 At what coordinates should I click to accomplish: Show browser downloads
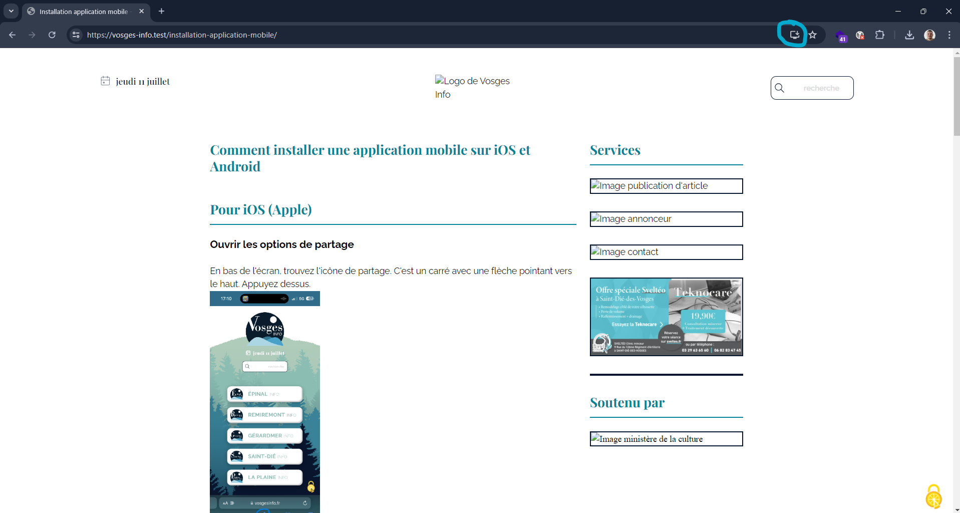(910, 35)
